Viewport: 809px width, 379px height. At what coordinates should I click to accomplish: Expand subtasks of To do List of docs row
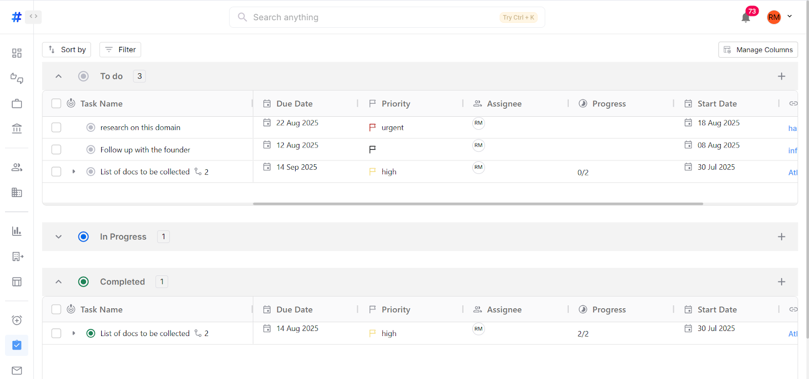[74, 172]
